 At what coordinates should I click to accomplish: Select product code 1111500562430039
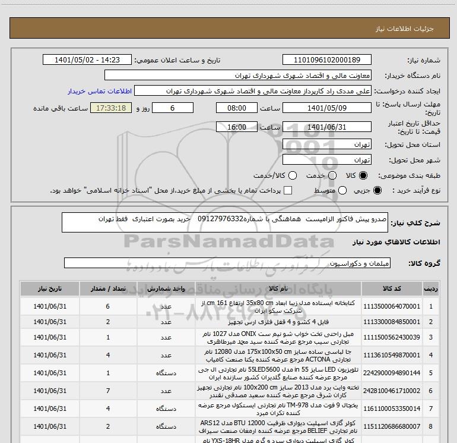(392, 337)
